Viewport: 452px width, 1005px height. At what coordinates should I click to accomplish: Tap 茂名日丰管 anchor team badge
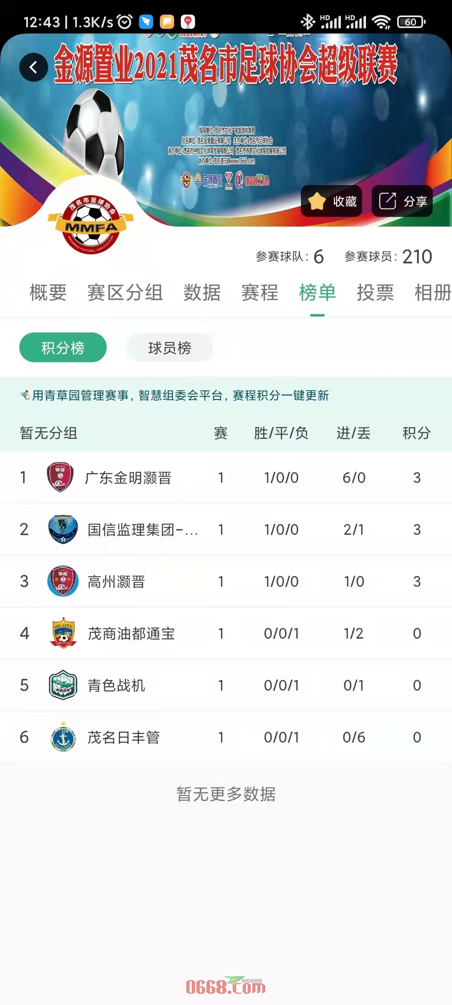(x=63, y=737)
